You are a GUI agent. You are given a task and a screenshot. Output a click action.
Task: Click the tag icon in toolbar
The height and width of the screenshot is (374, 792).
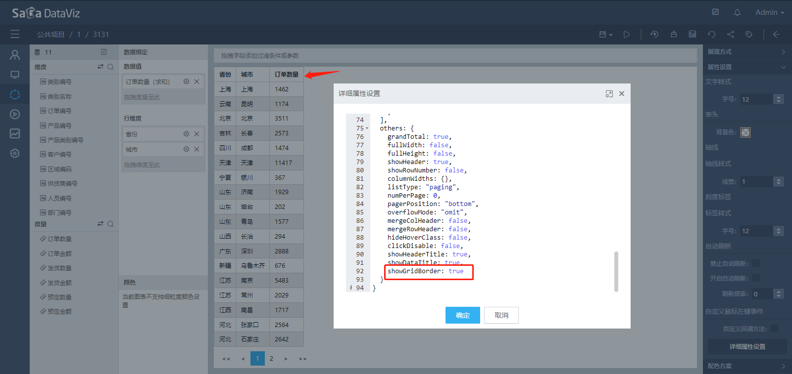click(x=749, y=34)
